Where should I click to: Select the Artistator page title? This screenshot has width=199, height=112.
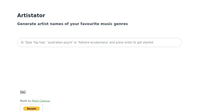[31, 15]
